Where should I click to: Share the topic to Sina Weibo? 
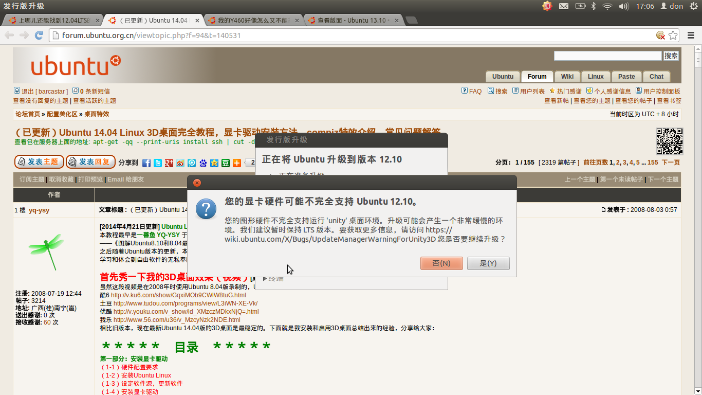(x=180, y=163)
